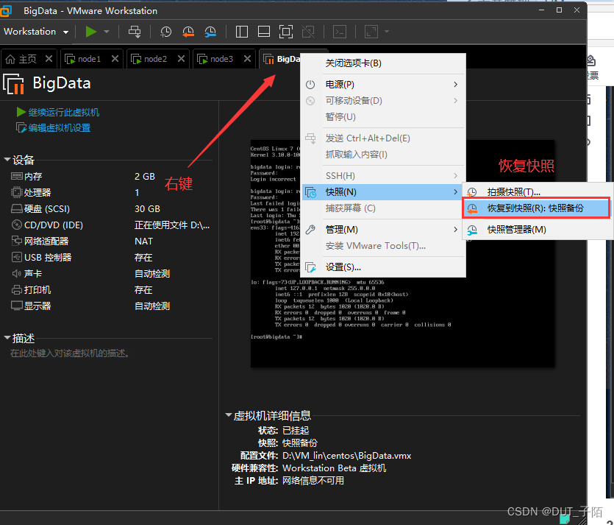Click 2 GB memory value
Viewport: 614px width, 525px height.
click(145, 177)
